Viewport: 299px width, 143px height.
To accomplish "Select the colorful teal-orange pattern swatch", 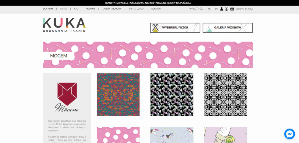I will point(118,94).
